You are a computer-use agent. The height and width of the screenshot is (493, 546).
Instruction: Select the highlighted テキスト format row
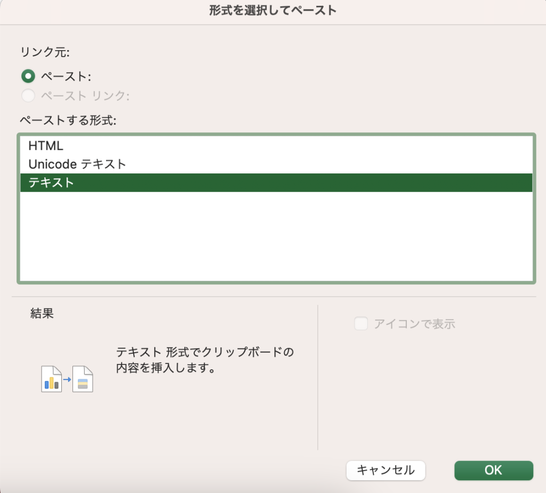click(276, 182)
